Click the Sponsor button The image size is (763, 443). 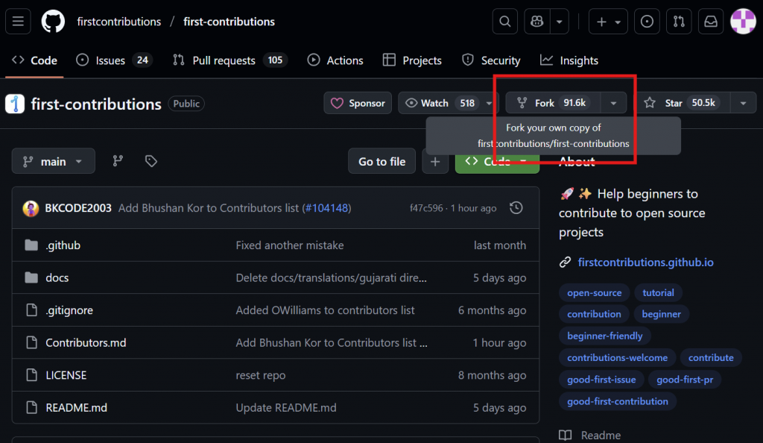358,103
